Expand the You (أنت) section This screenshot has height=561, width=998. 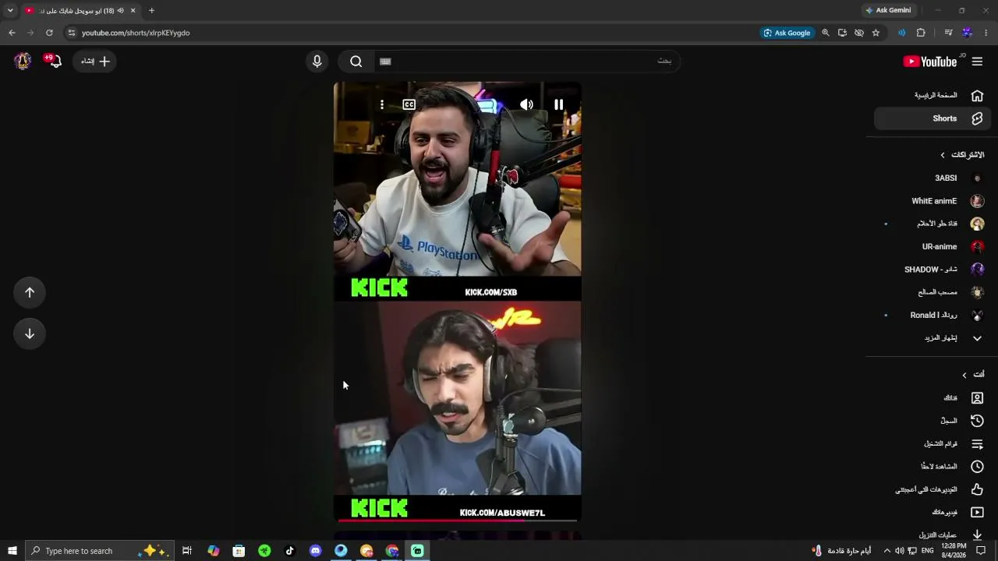(x=973, y=375)
